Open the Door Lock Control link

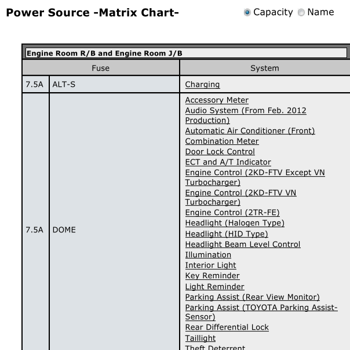pyautogui.click(x=220, y=152)
